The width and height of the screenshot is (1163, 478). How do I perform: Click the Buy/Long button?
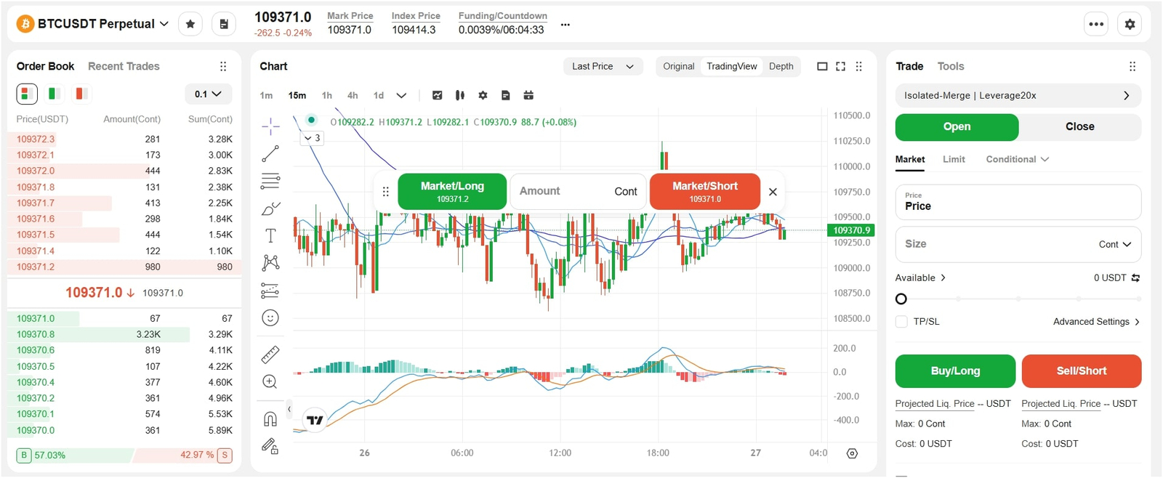(x=954, y=371)
